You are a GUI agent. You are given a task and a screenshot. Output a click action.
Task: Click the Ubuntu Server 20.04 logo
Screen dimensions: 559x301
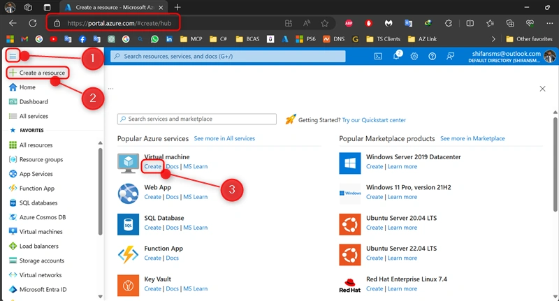point(350,224)
